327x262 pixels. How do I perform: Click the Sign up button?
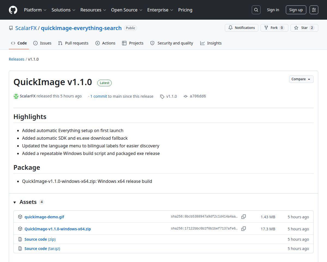point(296,10)
